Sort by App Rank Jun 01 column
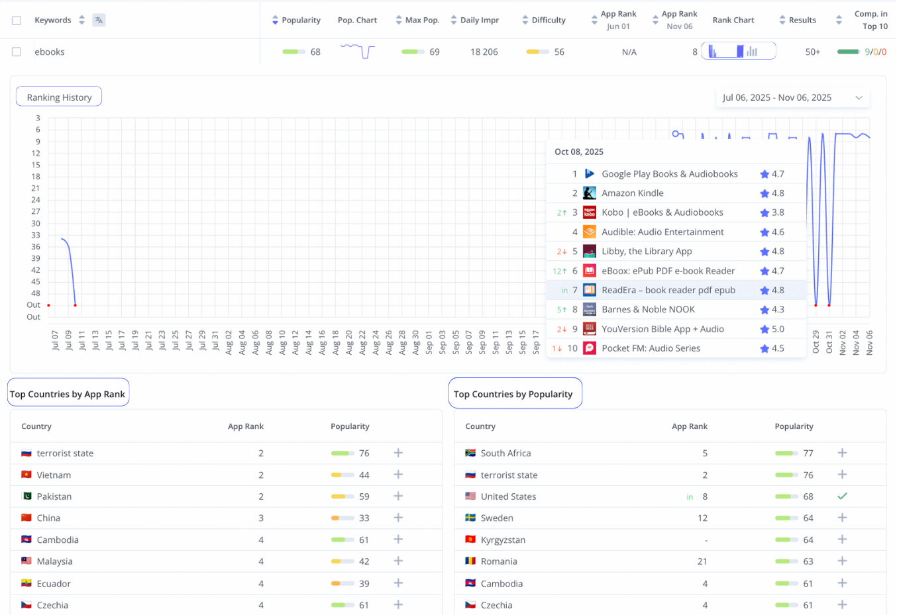The image size is (897, 615). (594, 21)
